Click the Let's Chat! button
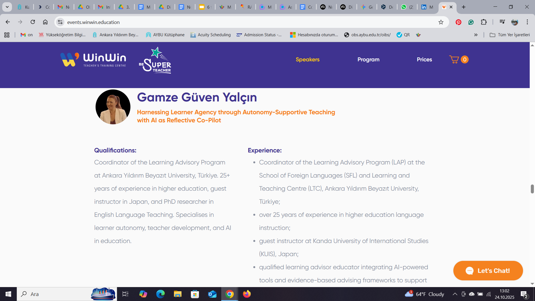 (488, 271)
